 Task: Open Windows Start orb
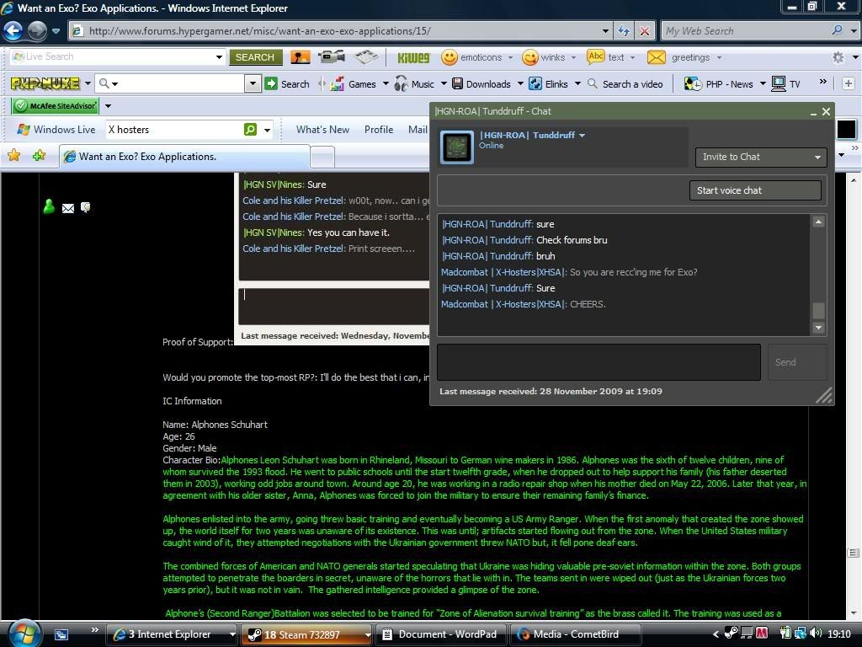(24, 634)
